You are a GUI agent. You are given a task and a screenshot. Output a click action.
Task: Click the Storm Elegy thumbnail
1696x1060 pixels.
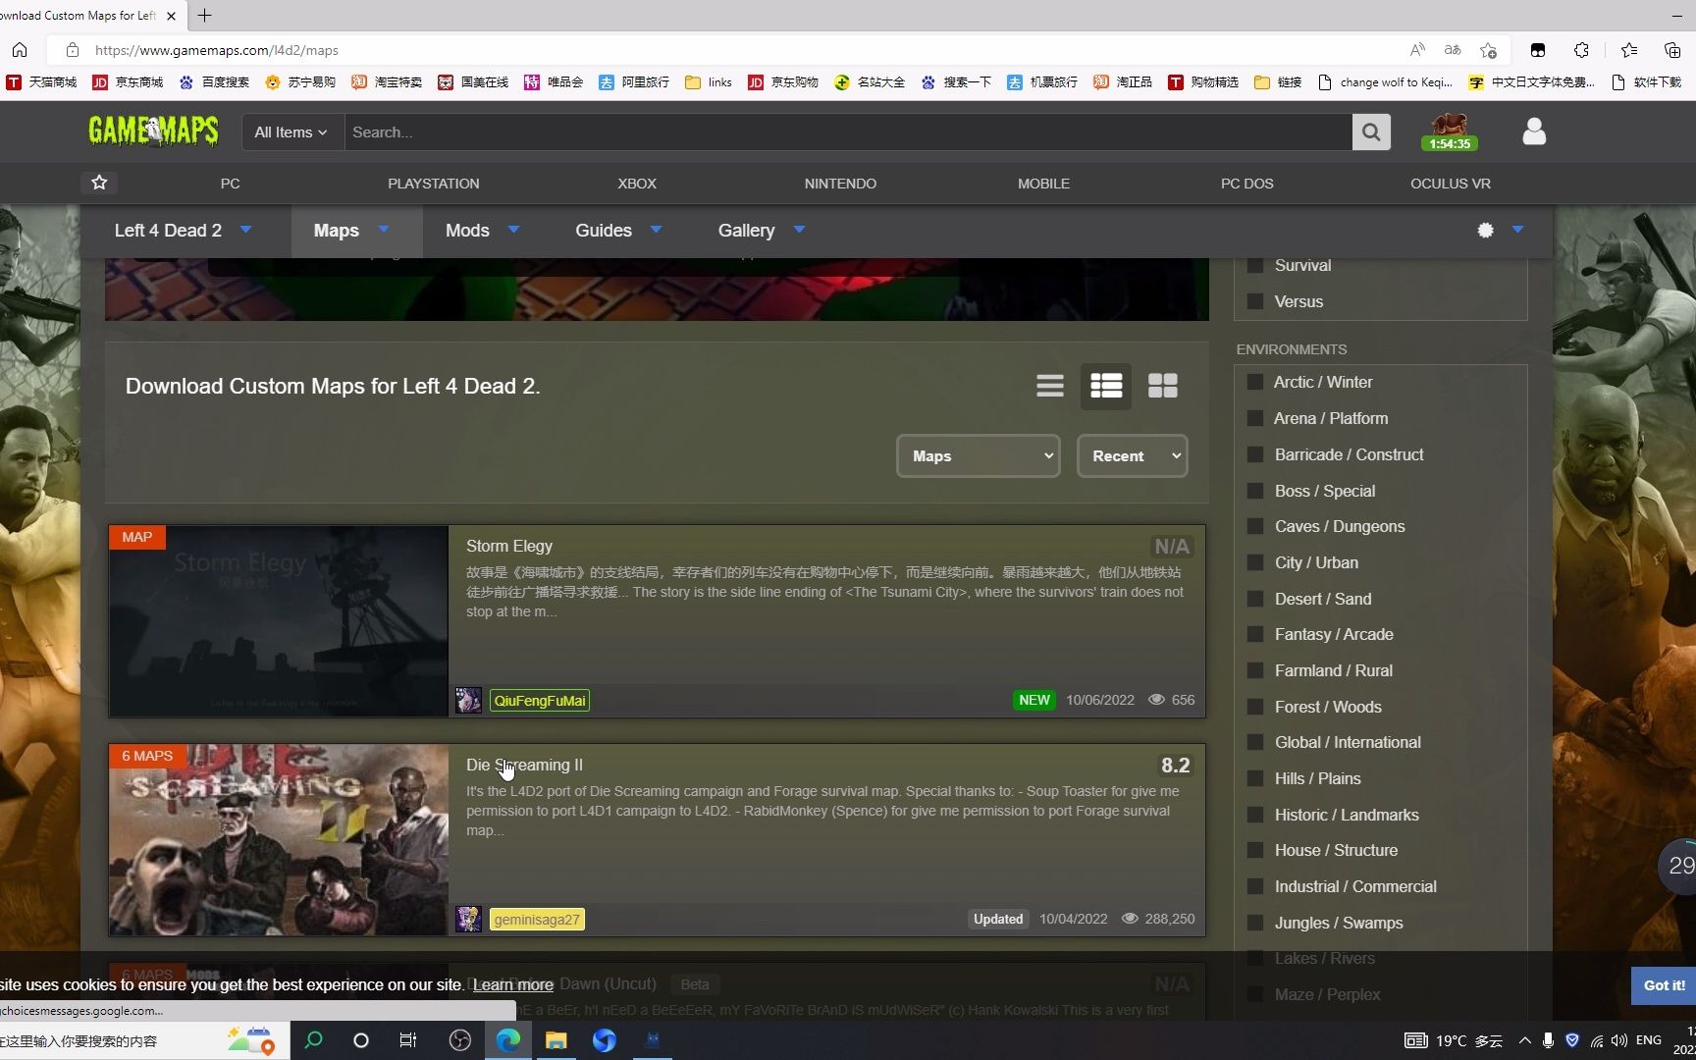(x=279, y=621)
